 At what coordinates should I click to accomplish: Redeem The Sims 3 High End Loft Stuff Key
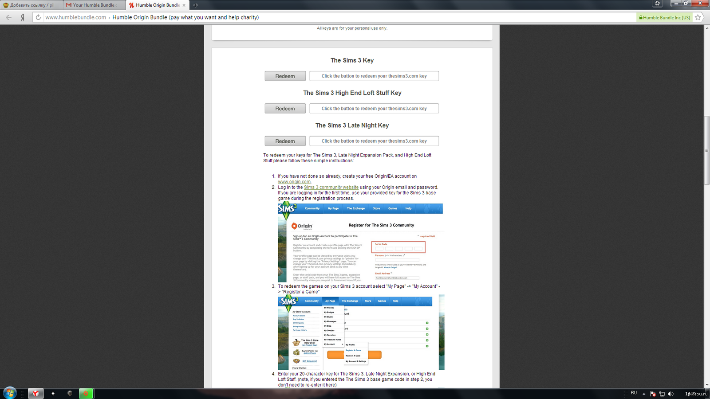[x=285, y=109]
